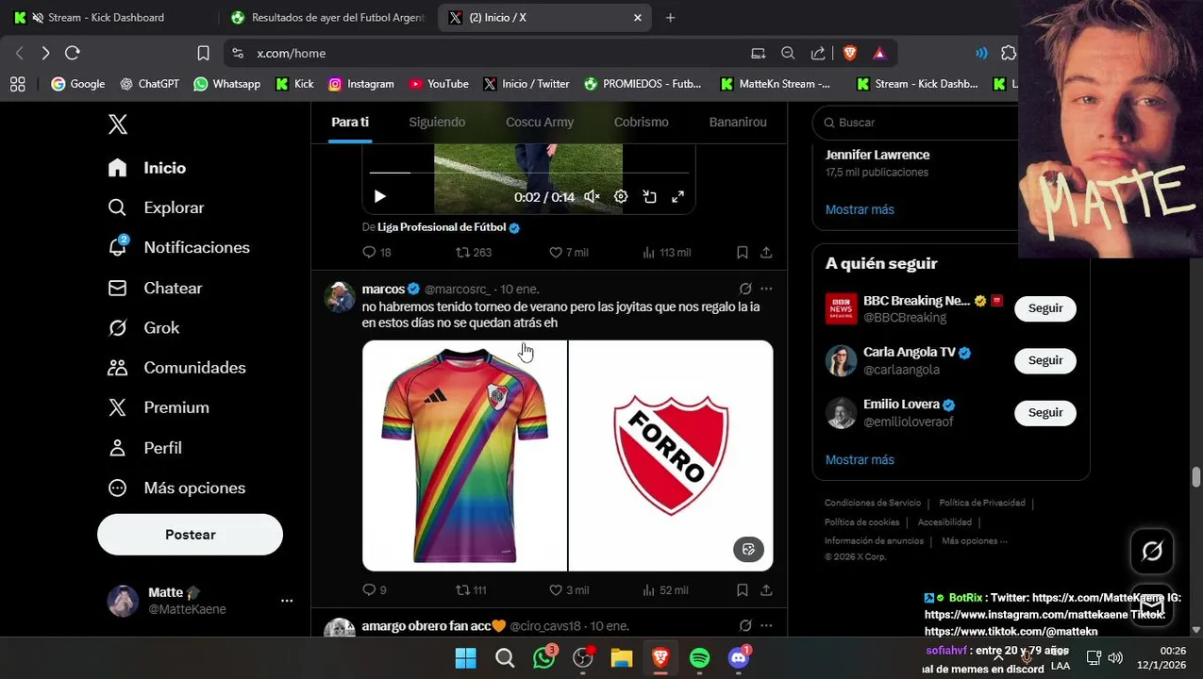This screenshot has height=679, width=1203.
Task: Open Notificaciones bell with badge
Action: click(179, 247)
